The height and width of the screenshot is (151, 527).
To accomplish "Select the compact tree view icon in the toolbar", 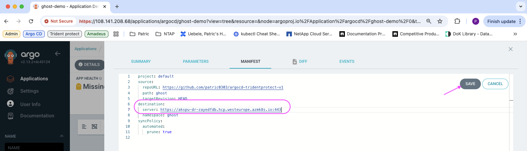I will [84, 127].
